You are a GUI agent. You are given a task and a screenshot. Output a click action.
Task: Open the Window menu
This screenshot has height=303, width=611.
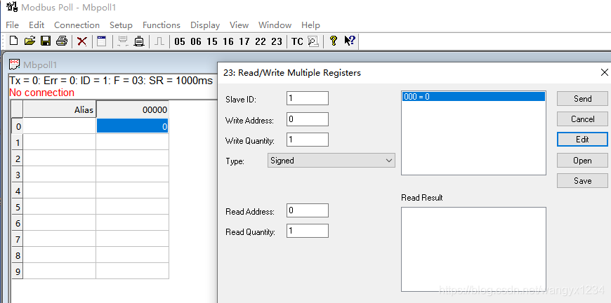pyautogui.click(x=275, y=25)
